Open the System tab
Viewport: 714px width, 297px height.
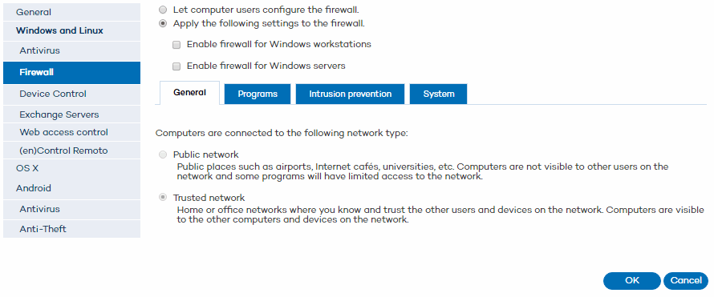click(x=439, y=94)
